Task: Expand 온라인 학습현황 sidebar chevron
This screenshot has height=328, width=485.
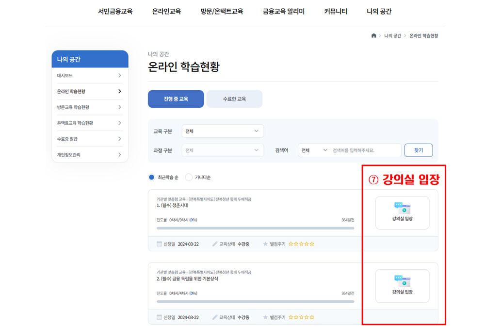Action: 120,91
